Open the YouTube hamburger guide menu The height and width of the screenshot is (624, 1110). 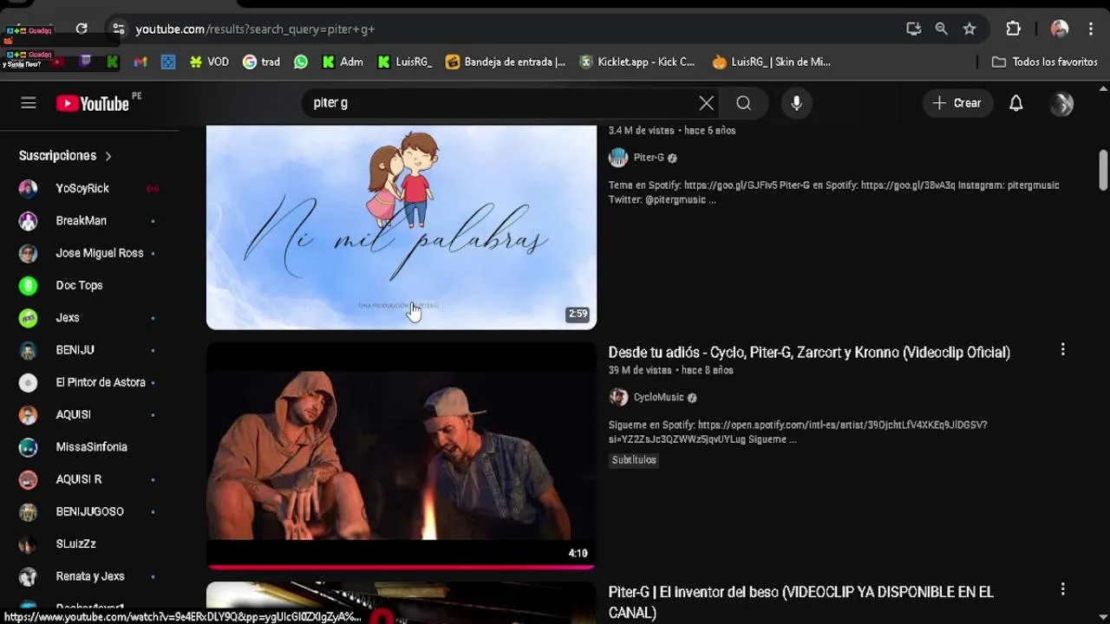click(29, 103)
